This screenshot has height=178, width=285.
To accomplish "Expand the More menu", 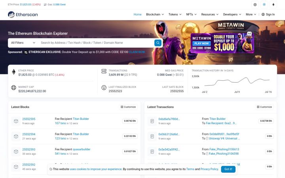I will pos(251,14).
